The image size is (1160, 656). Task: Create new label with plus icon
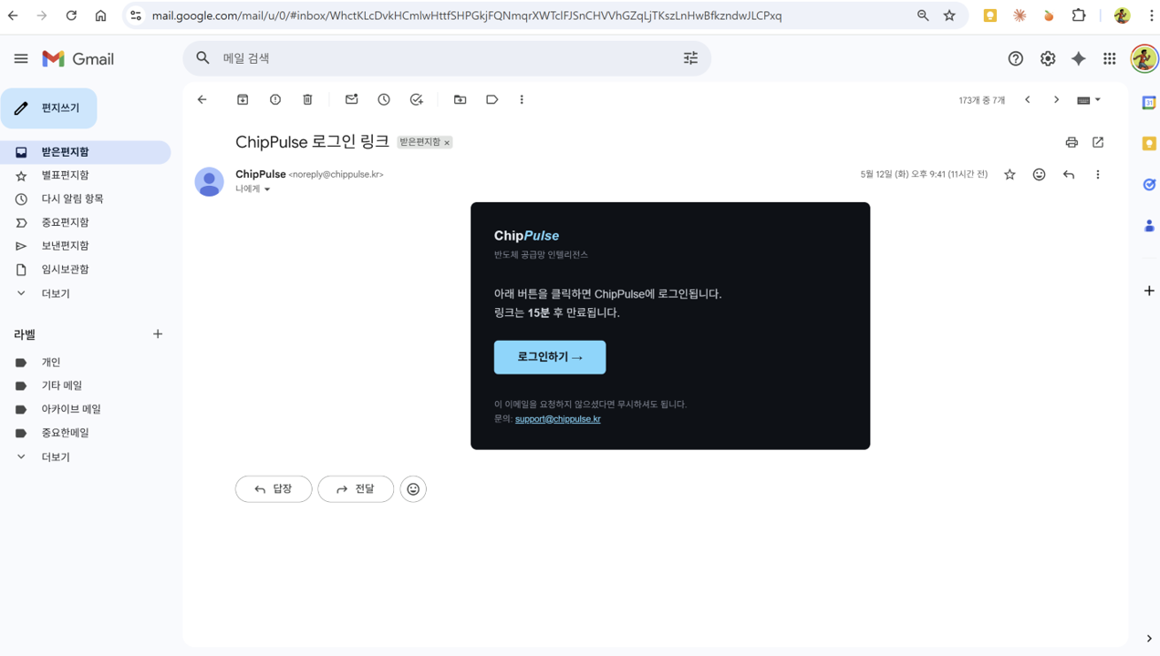[158, 334]
